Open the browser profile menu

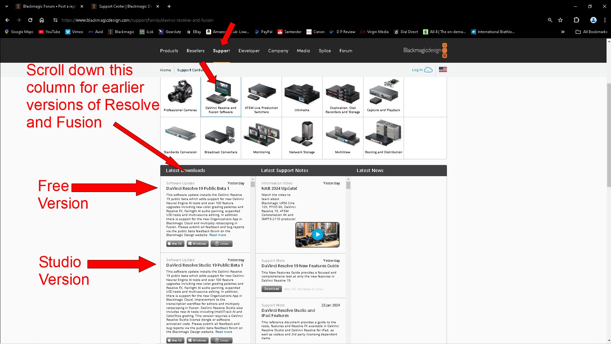[x=593, y=20]
